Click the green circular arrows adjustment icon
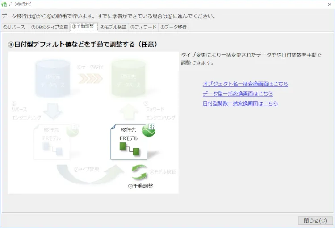The width and height of the screenshot is (335, 228). coord(139,172)
